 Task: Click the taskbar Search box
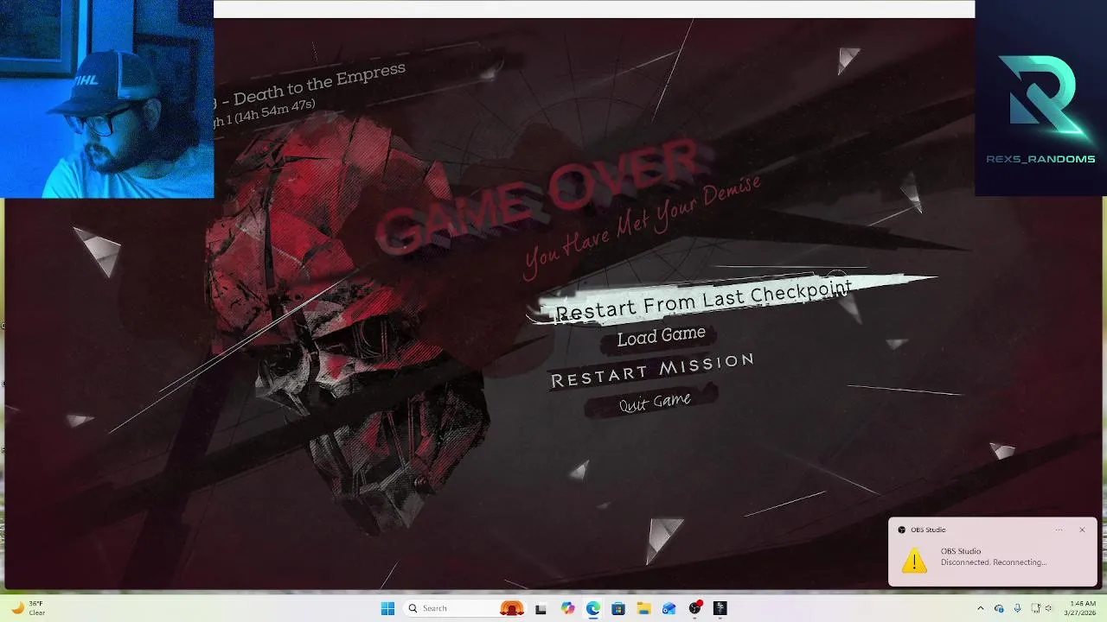(465, 608)
